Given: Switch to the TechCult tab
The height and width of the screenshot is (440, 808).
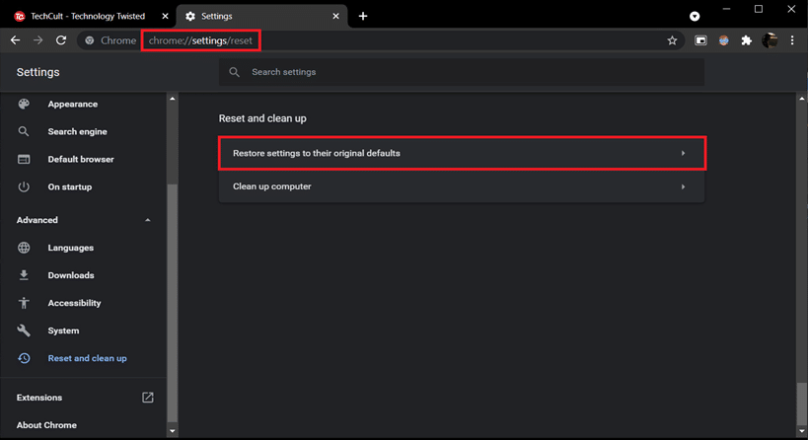Looking at the screenshot, I should click(x=87, y=16).
